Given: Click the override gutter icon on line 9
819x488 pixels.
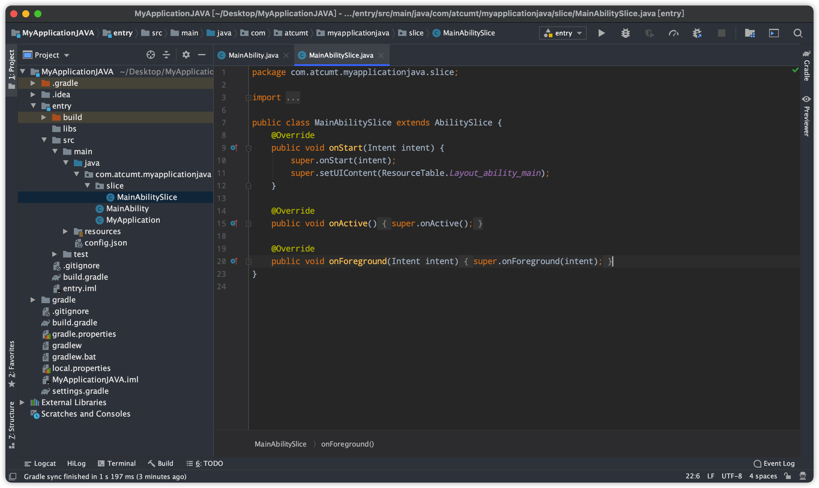Looking at the screenshot, I should [234, 148].
